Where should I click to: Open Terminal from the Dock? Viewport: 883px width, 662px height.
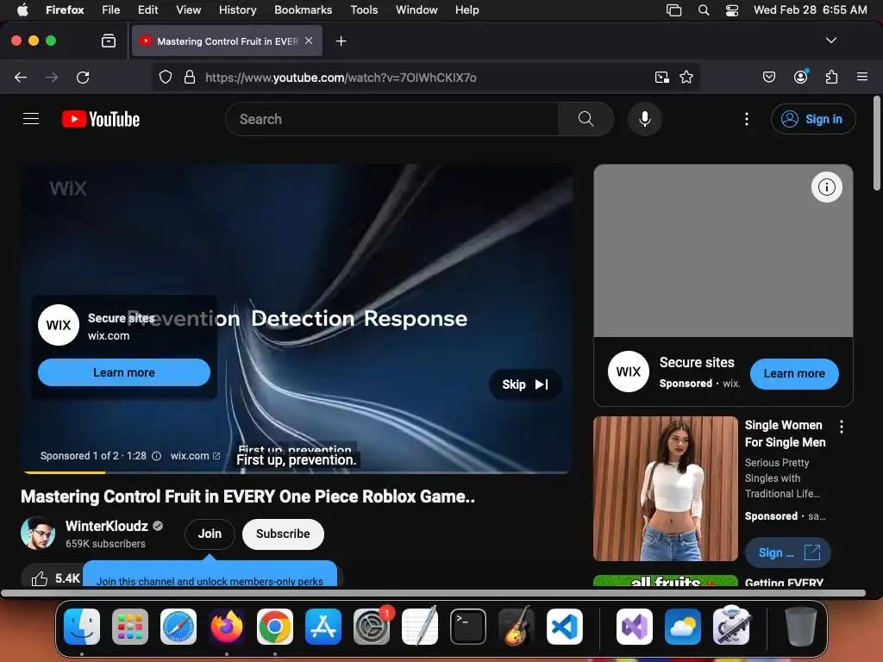[467, 627]
